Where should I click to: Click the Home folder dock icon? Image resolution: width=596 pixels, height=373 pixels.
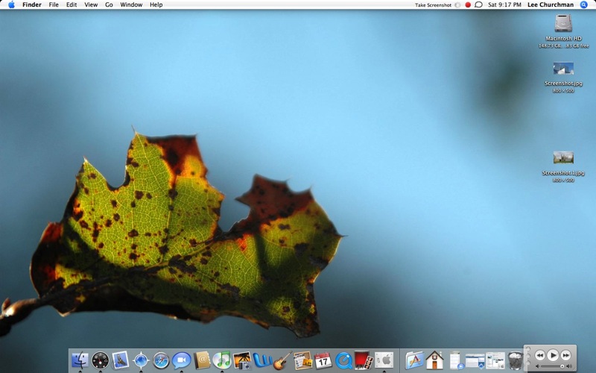[x=435, y=361]
